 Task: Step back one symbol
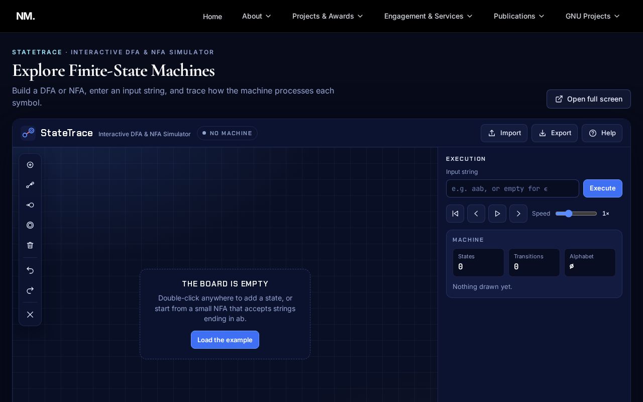click(476, 214)
